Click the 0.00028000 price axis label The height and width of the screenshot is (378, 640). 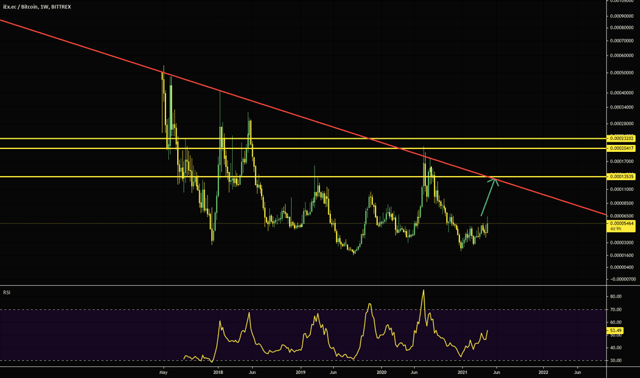[x=622, y=124]
